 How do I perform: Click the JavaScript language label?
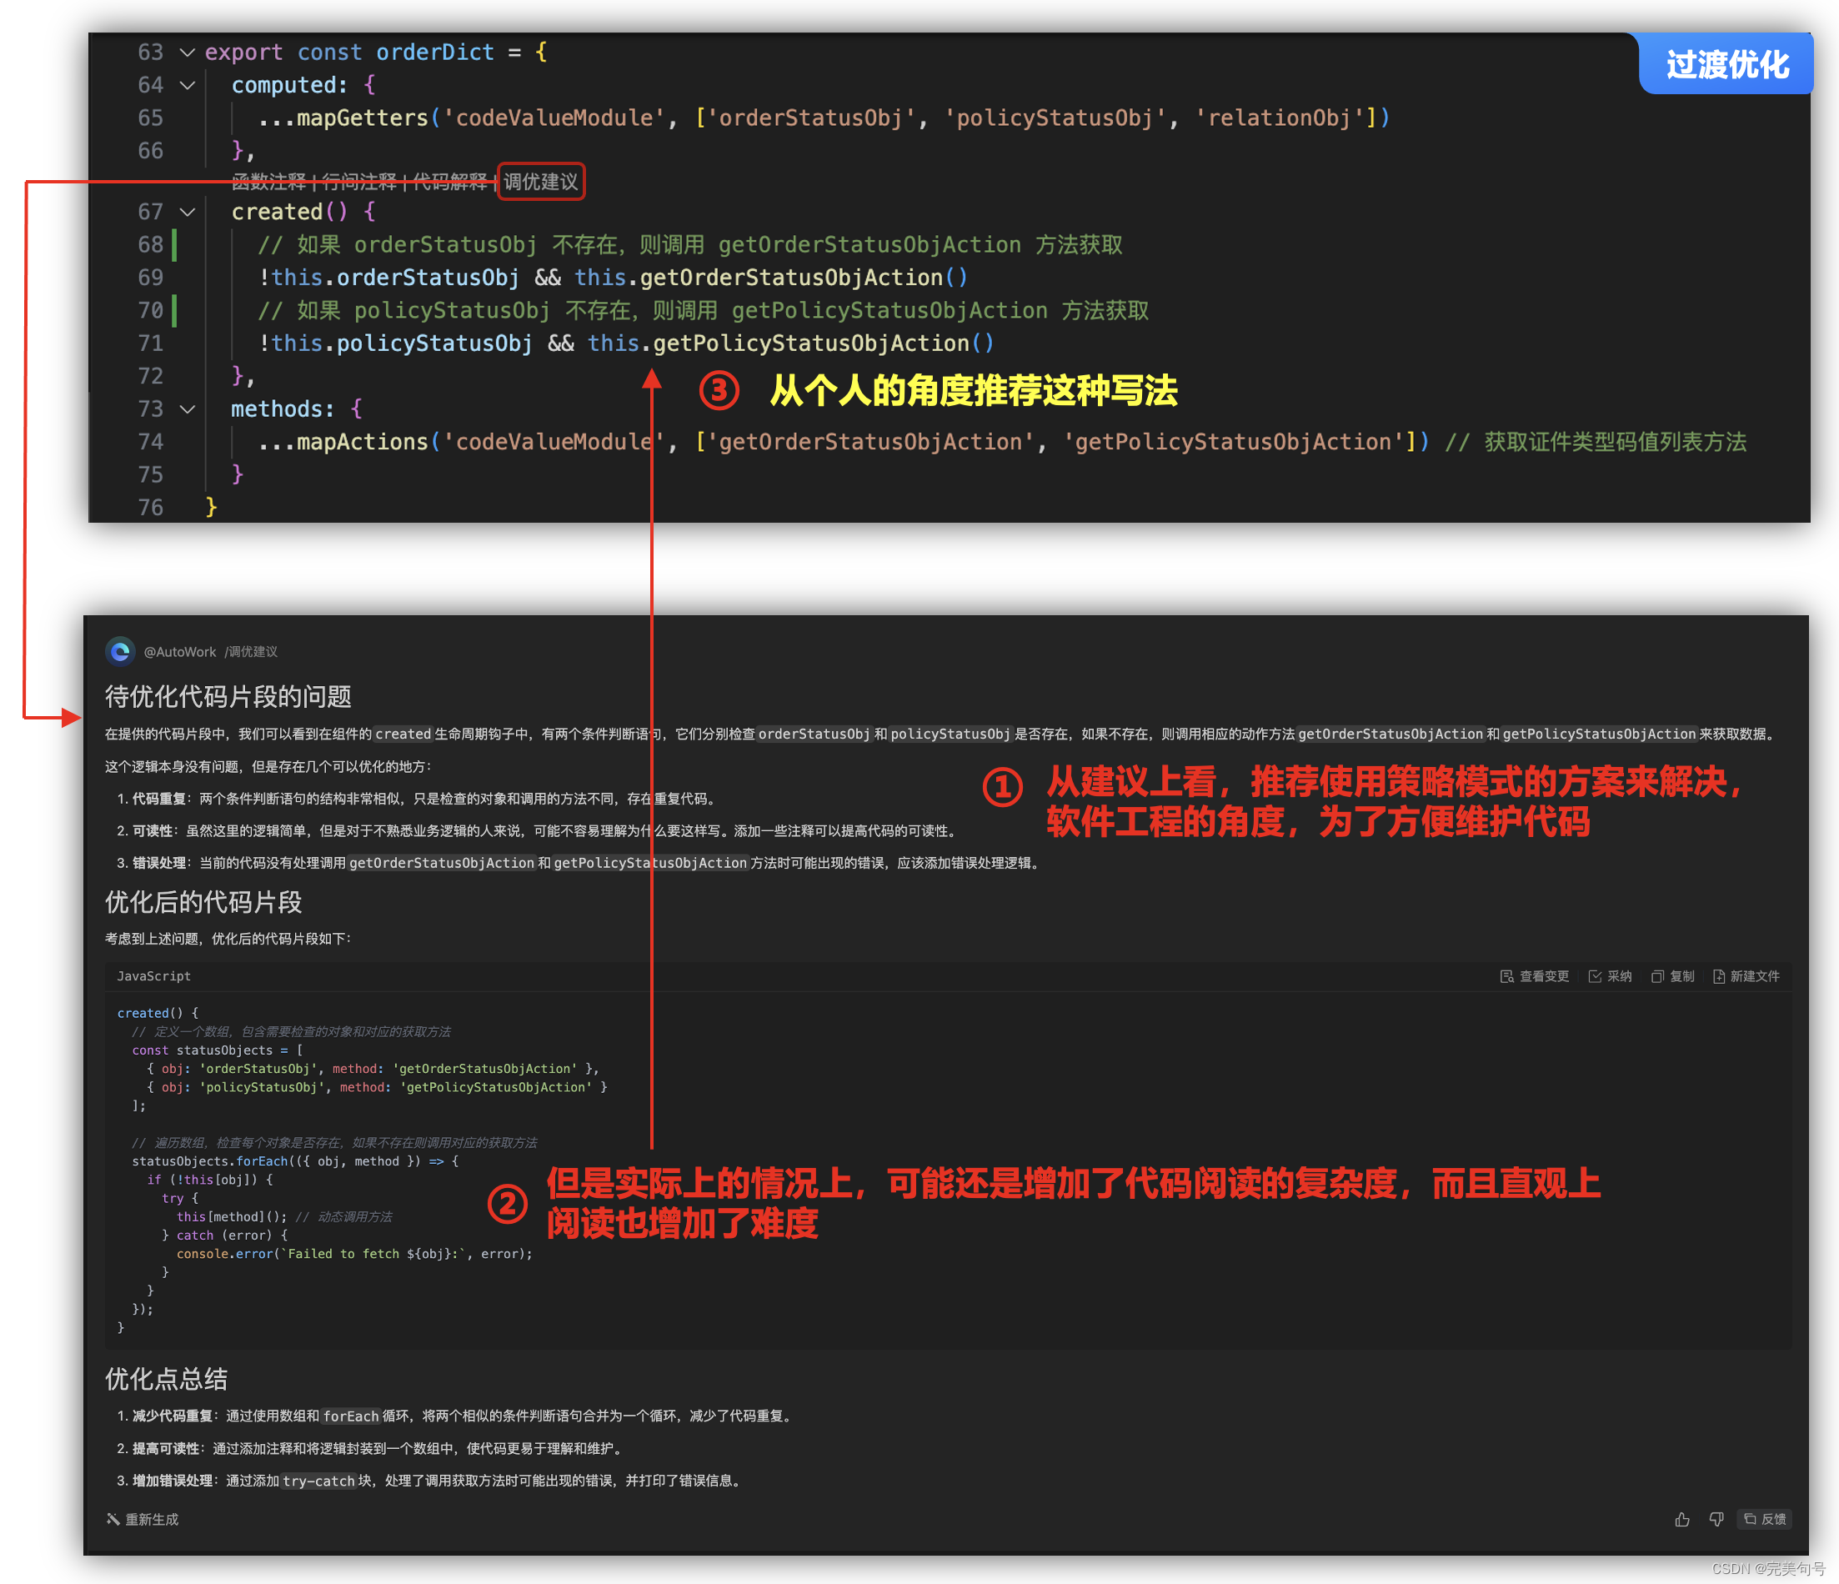coord(153,976)
